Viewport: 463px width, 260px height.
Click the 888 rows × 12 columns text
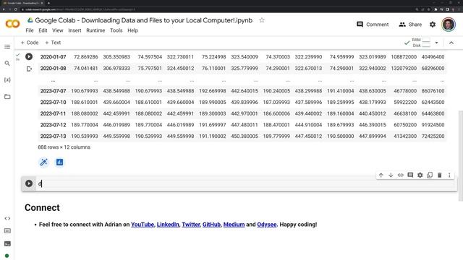point(64,147)
